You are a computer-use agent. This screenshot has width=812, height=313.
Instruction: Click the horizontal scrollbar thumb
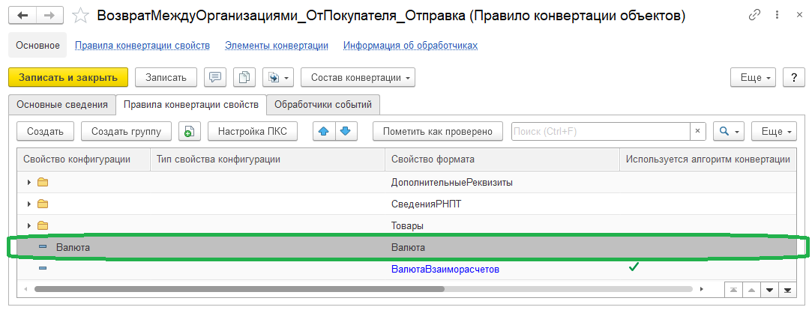pos(239,289)
